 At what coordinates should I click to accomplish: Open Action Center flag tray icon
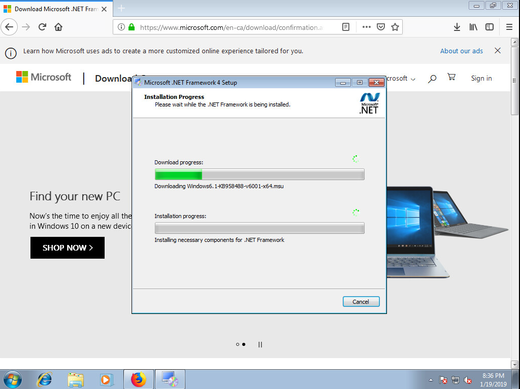pos(443,380)
